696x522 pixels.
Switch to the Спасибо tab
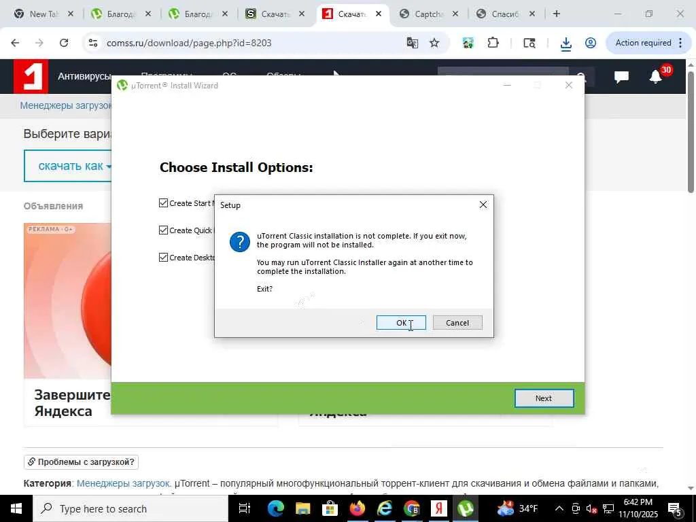pyautogui.click(x=505, y=14)
